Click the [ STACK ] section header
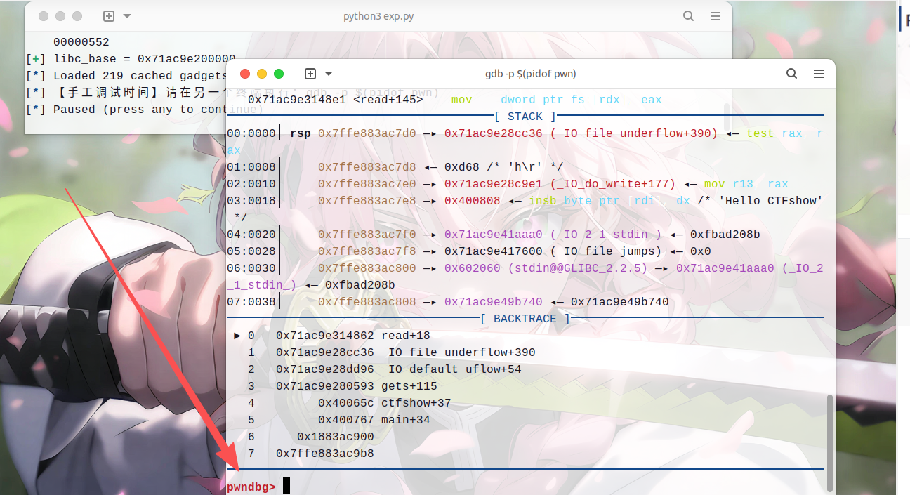The image size is (910, 495). click(x=525, y=117)
